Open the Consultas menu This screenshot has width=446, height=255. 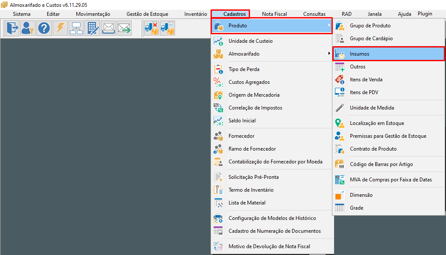click(314, 14)
